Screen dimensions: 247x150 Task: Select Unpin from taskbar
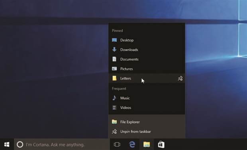coord(147,131)
